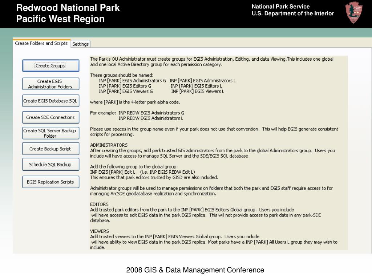Choose Create SQL Server Backup Folder
Viewport: 372px width, 279px height.
pyautogui.click(x=50, y=133)
